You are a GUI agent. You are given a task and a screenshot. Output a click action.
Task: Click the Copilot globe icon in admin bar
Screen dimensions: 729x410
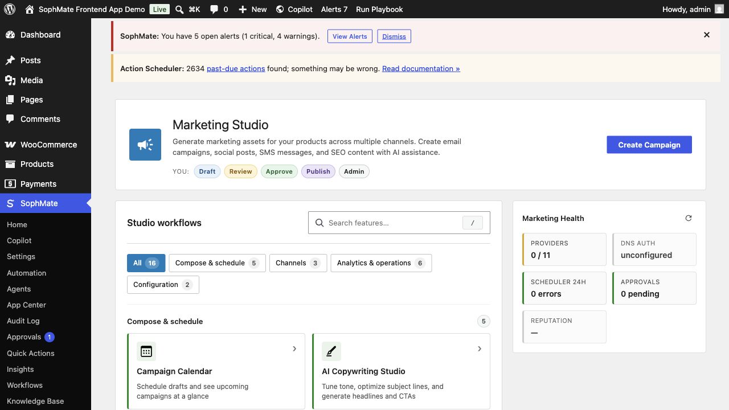[280, 9]
